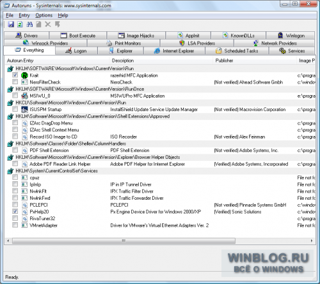Select the NwlnkFwd entry name
Screen dimensions: 320x284
pyautogui.click(x=40, y=198)
